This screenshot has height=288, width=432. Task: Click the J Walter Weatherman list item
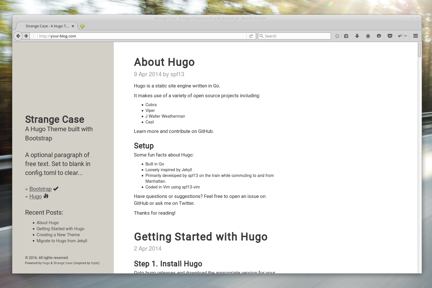tap(165, 116)
